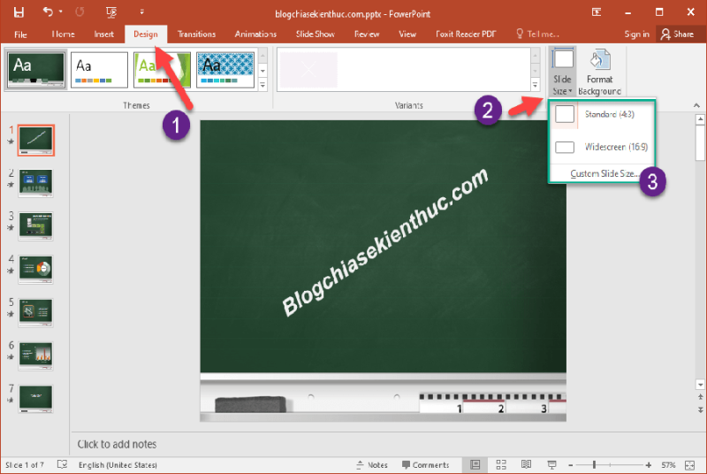Open the View tab

407,34
